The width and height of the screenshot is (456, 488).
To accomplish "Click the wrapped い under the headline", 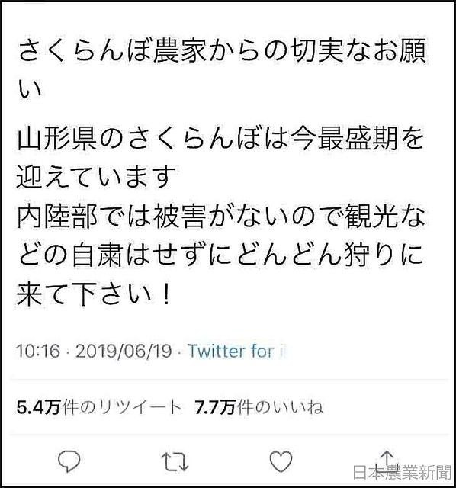I will coord(30,90).
